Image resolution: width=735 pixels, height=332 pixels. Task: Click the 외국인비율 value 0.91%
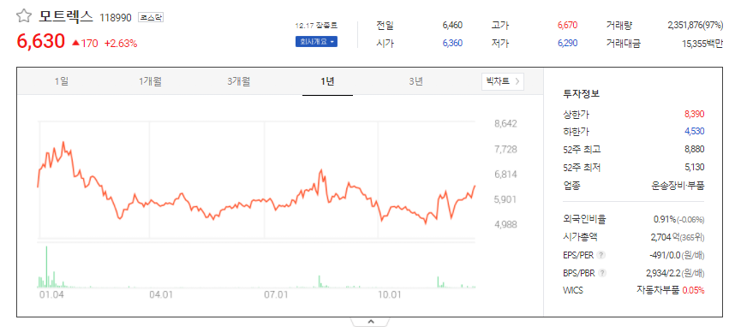coord(665,220)
